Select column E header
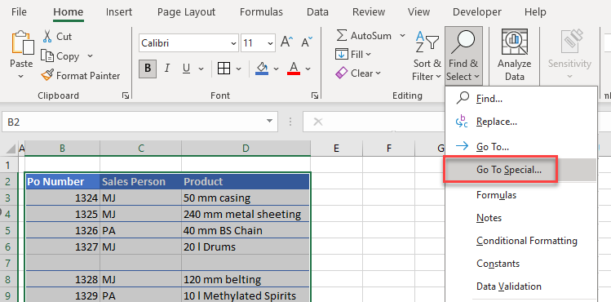This screenshot has width=611, height=302. tap(336, 148)
